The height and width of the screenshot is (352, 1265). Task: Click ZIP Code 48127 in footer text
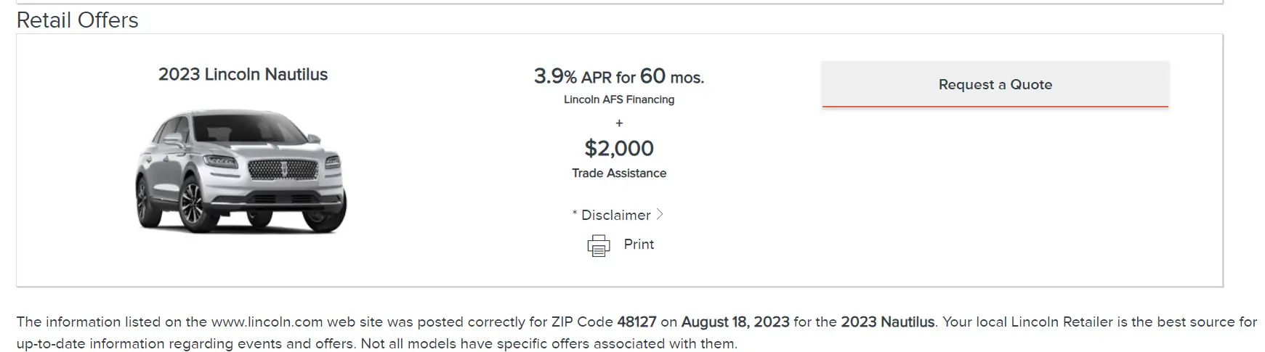[604, 322]
